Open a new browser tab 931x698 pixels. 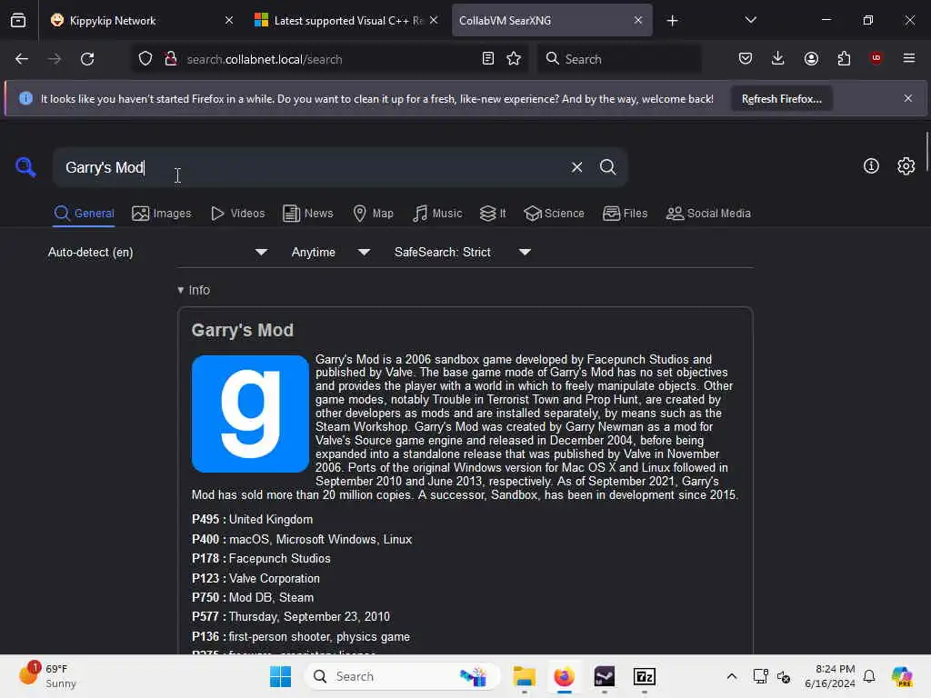(672, 21)
